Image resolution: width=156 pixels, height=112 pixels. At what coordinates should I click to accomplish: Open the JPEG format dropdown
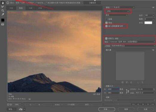[117, 11]
